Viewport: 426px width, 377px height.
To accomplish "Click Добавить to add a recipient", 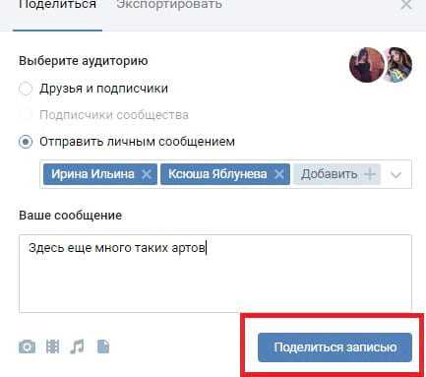I will [x=337, y=174].
